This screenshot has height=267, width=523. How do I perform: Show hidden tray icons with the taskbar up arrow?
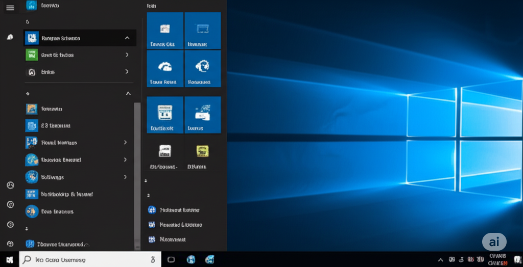click(441, 260)
